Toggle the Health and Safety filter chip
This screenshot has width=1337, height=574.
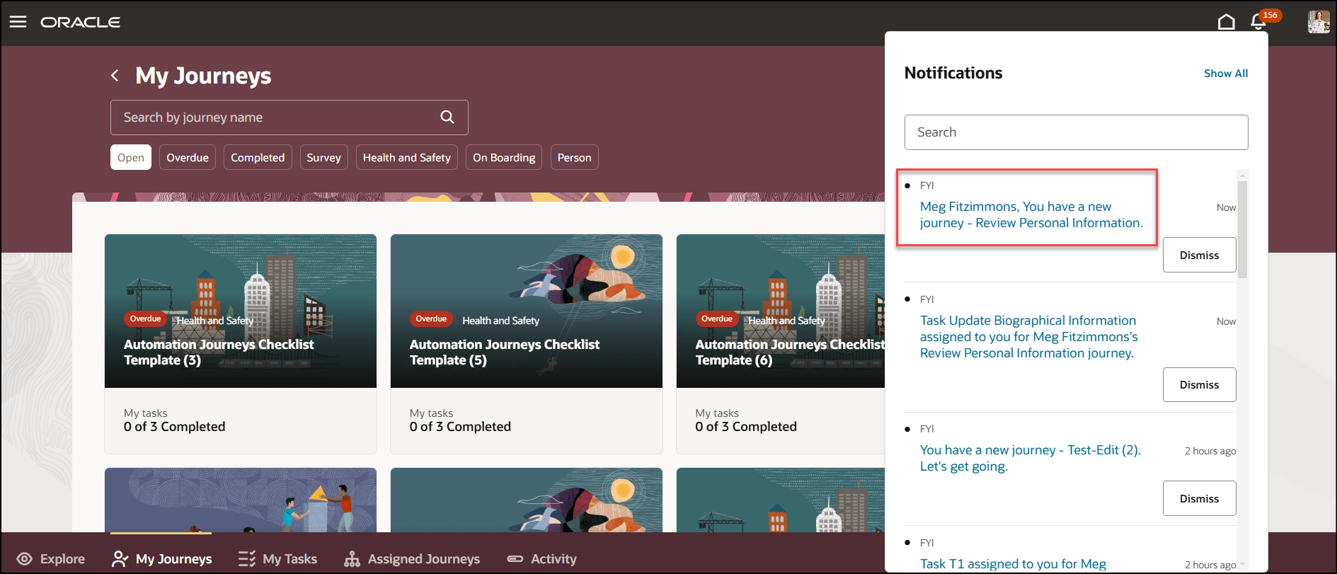pyautogui.click(x=407, y=157)
